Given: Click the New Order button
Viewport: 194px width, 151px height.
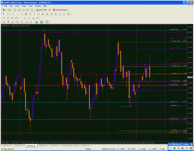Looking at the screenshot, I should pyautogui.click(x=42, y=10).
